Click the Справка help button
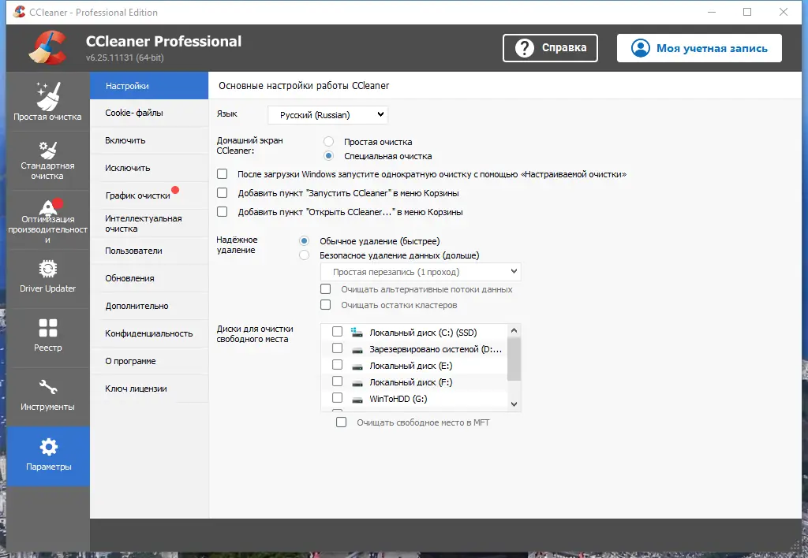 (550, 48)
